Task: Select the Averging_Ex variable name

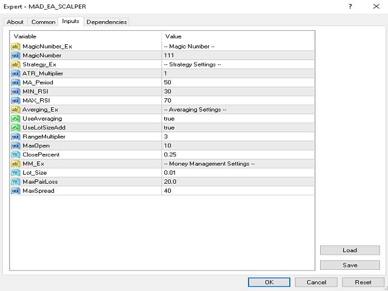Action: click(41, 110)
